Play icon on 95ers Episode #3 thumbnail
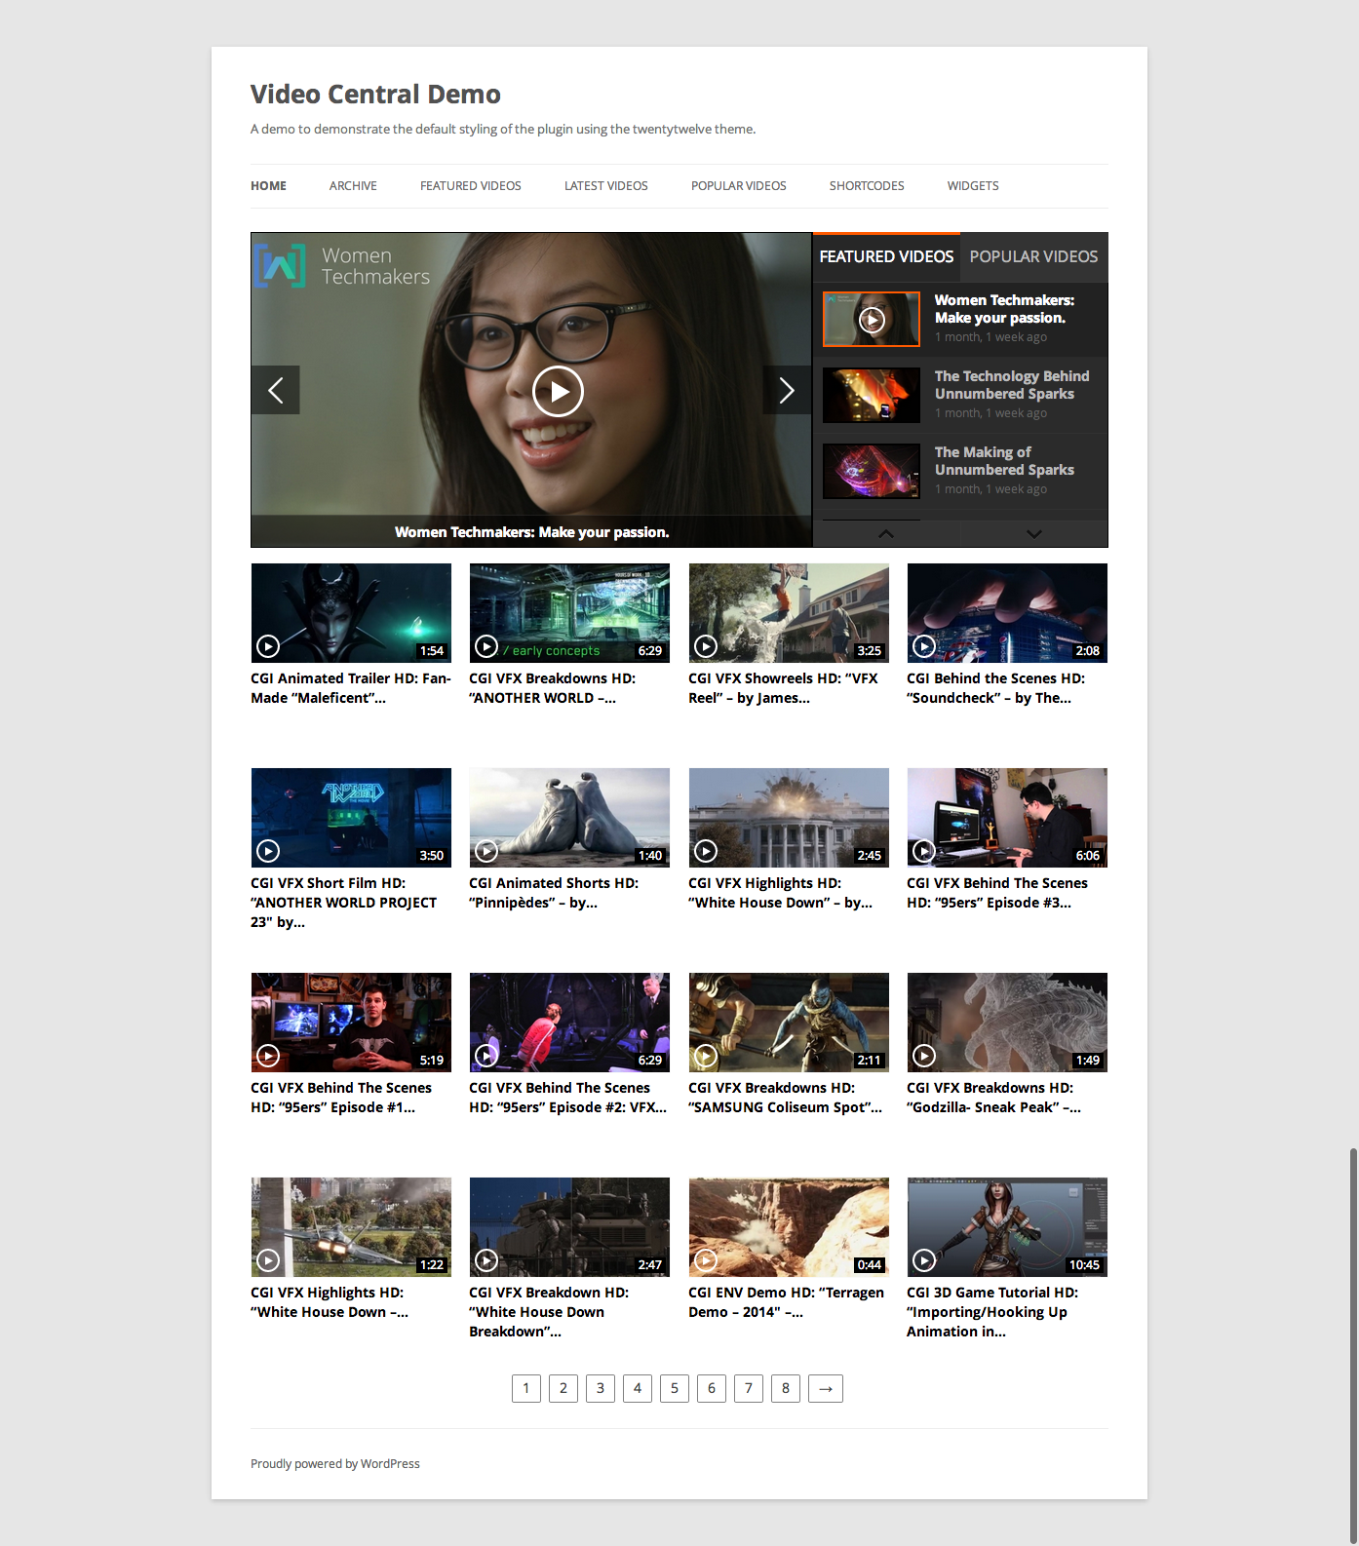This screenshot has width=1359, height=1546. [924, 851]
